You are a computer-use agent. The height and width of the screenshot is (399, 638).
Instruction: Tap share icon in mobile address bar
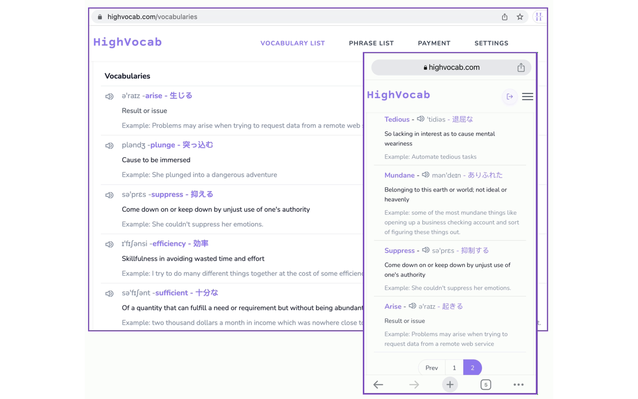click(521, 67)
